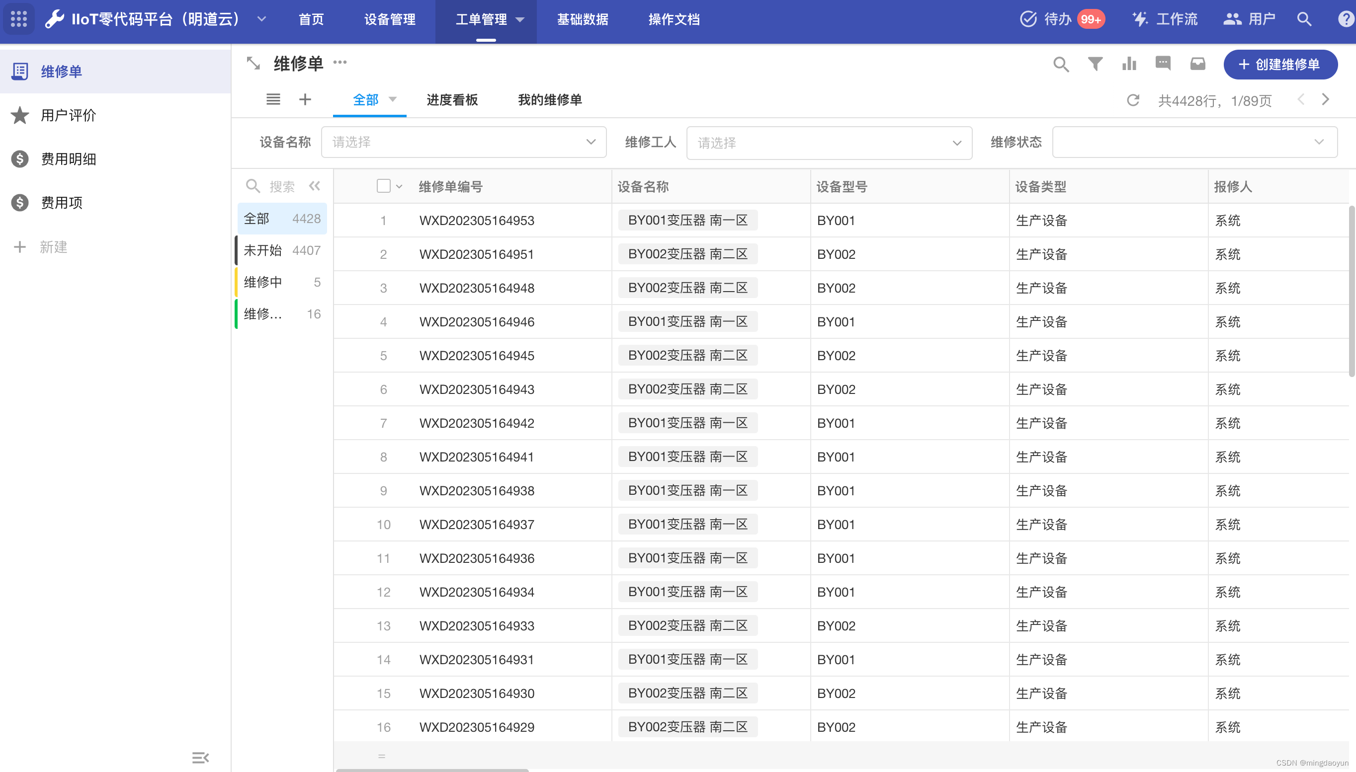
Task: Switch to 进度看板 view
Action: click(452, 100)
